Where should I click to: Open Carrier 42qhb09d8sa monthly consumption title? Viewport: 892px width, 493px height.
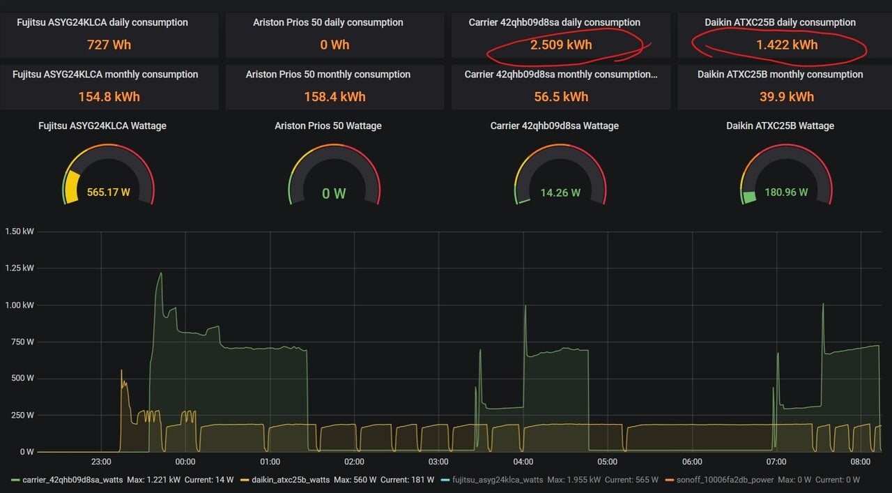pos(561,74)
